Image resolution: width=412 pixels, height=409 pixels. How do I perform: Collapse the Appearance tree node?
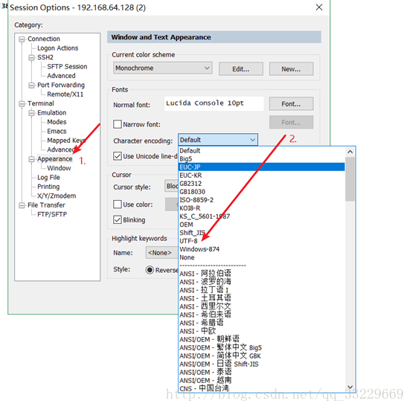(x=31, y=159)
